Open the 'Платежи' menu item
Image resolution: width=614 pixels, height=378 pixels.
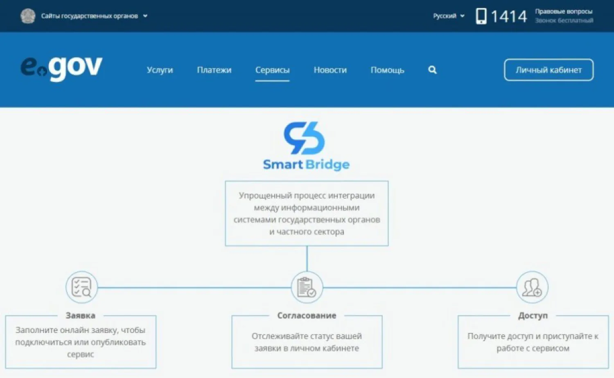[214, 70]
